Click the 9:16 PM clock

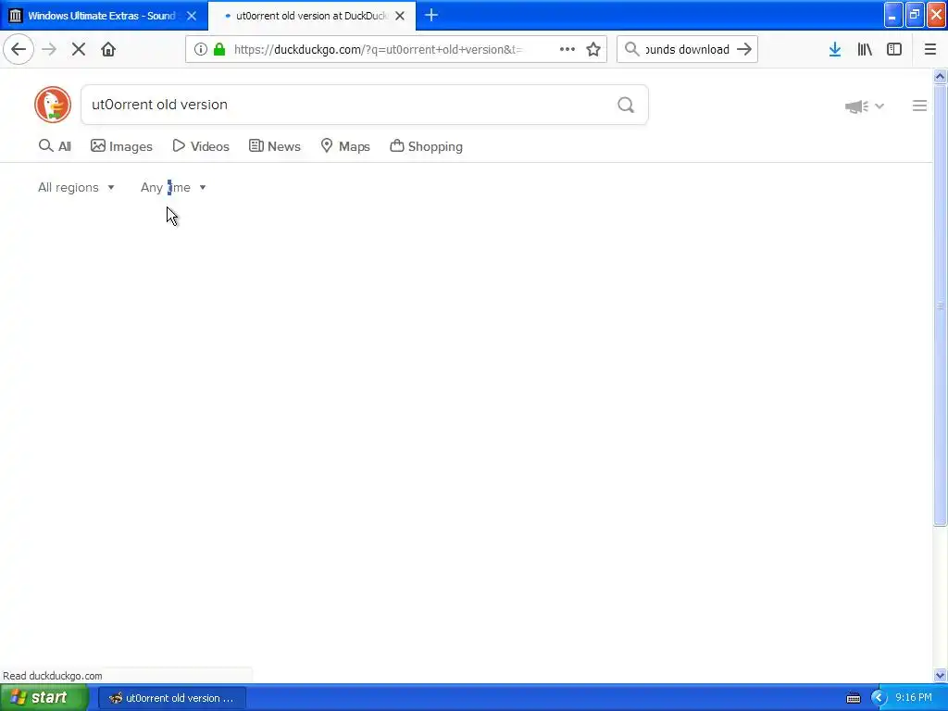coord(914,698)
